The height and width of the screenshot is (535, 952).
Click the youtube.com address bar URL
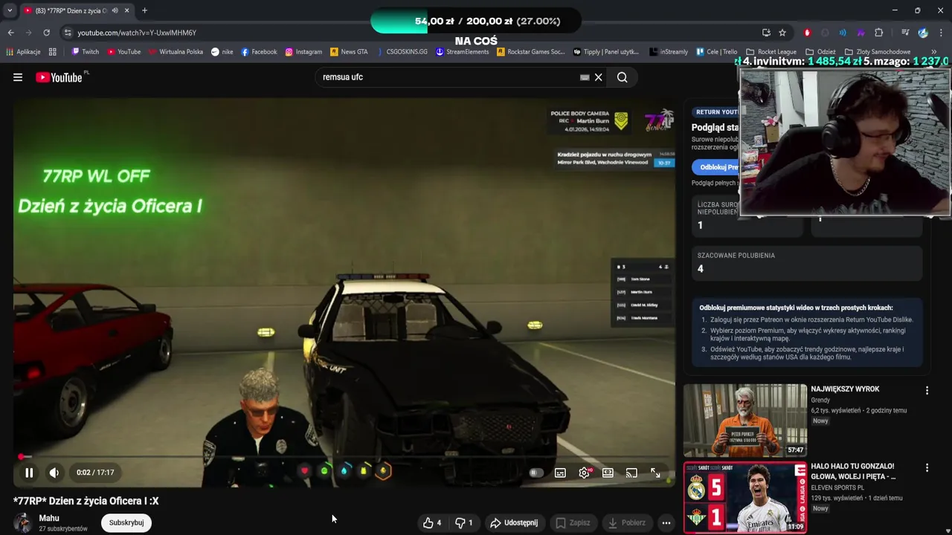(137, 33)
